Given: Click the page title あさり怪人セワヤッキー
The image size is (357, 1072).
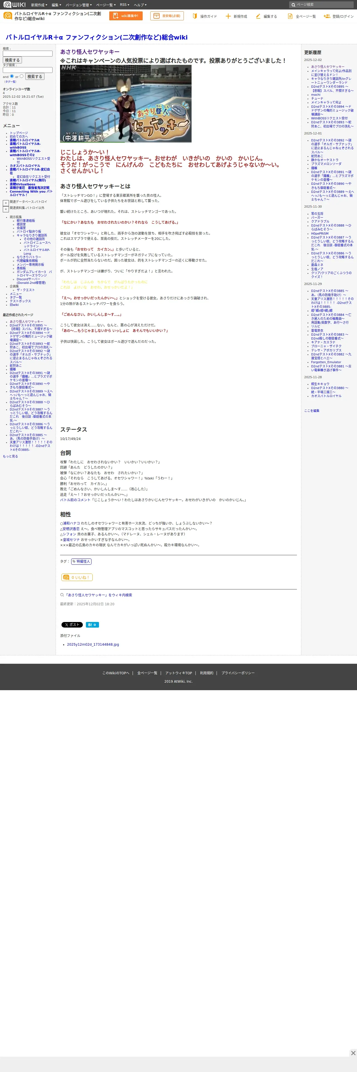Looking at the screenshot, I should click(x=90, y=51).
